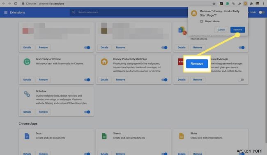
Task: Click the 'Grammarly for Chrome' title text
Action: pyautogui.click(x=48, y=59)
